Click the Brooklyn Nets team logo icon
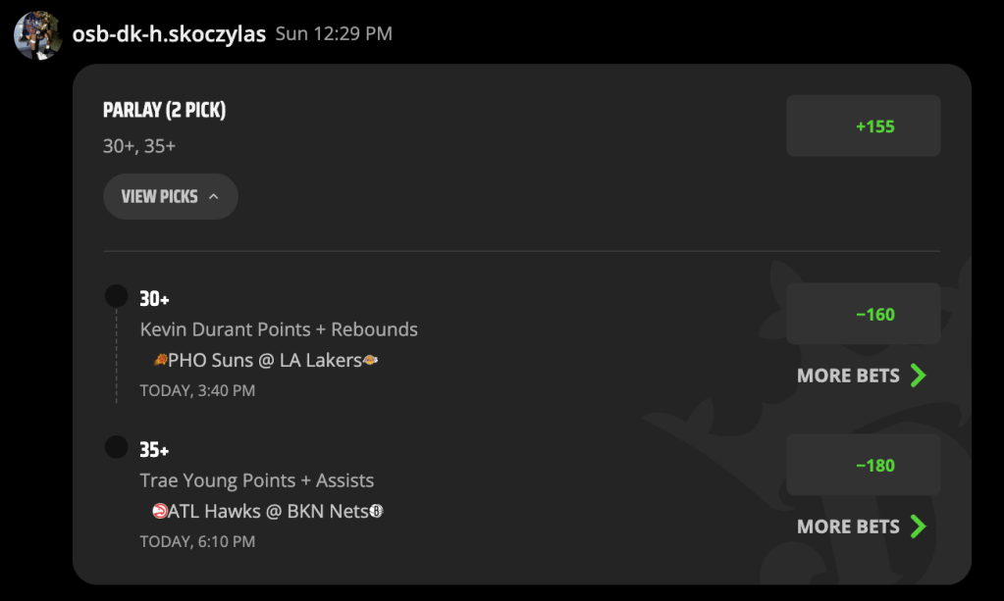The height and width of the screenshot is (601, 1004). click(377, 511)
